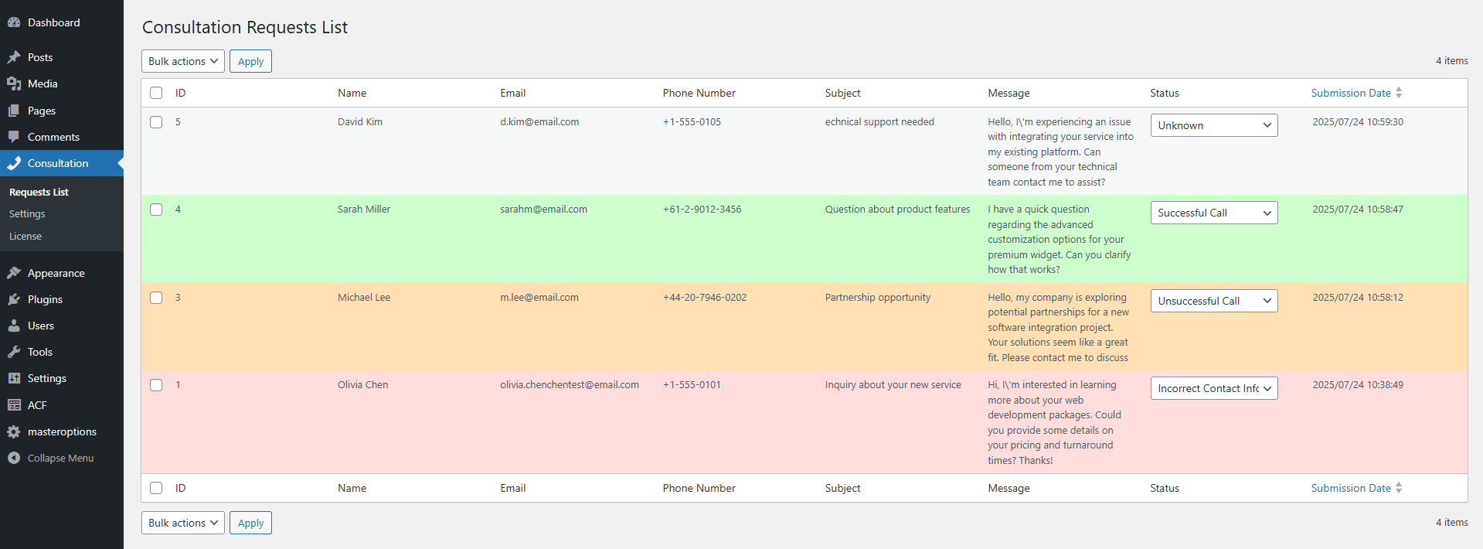The image size is (1483, 549).
Task: Toggle the select-all checkbox in table header
Action: [156, 93]
